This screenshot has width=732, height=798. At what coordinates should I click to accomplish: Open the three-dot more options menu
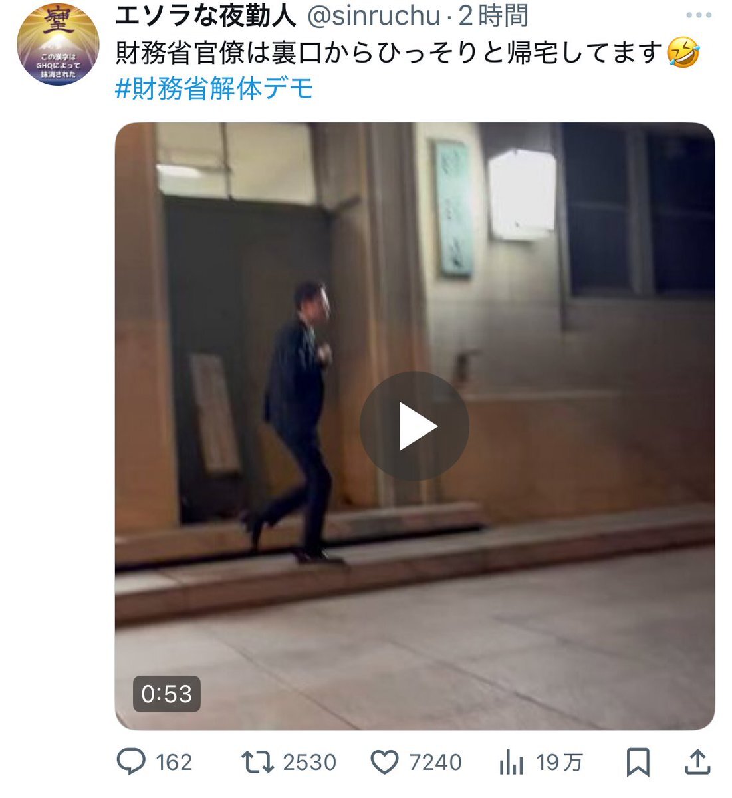click(x=699, y=15)
